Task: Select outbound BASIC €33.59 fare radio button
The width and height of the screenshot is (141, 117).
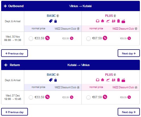Action: click(x=31, y=39)
